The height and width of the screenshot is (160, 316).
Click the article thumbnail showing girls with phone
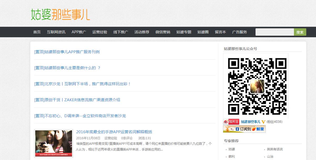[x=53, y=143]
